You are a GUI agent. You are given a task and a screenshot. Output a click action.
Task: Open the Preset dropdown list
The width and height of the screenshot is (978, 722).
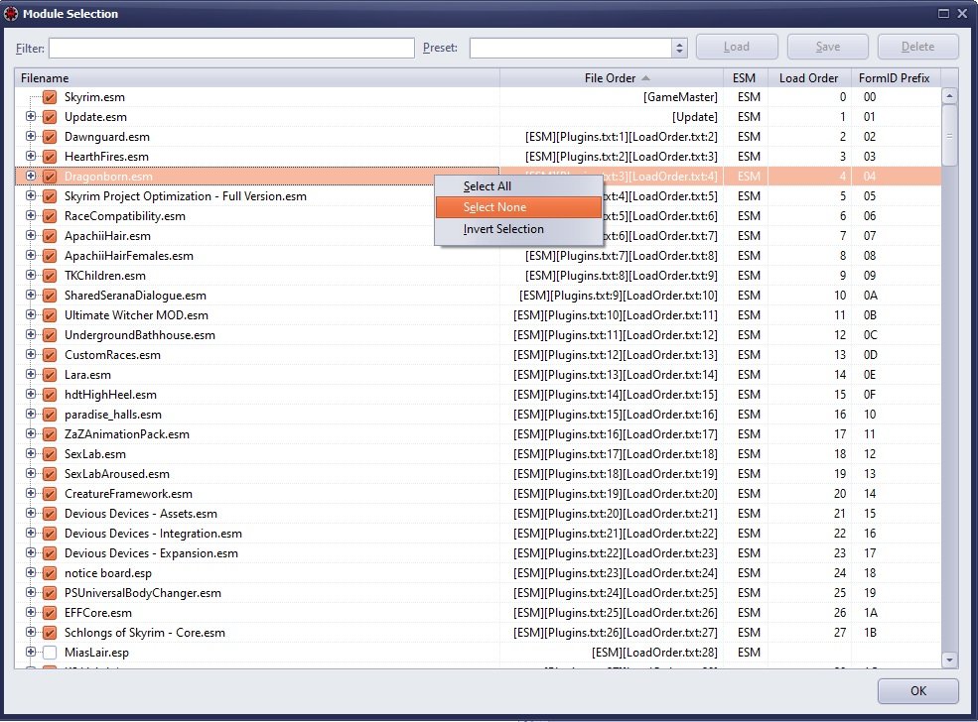click(679, 48)
